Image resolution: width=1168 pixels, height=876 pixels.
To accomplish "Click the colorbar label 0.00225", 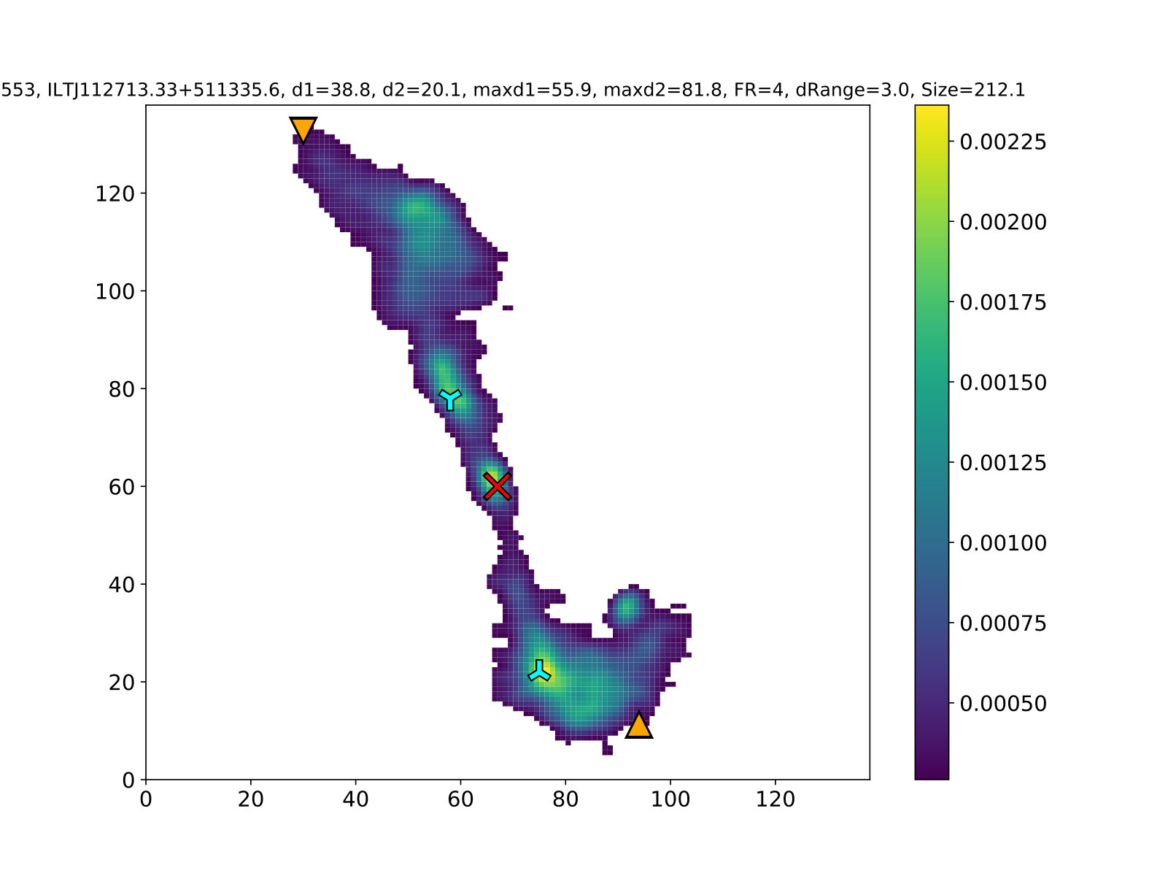I will [1003, 142].
